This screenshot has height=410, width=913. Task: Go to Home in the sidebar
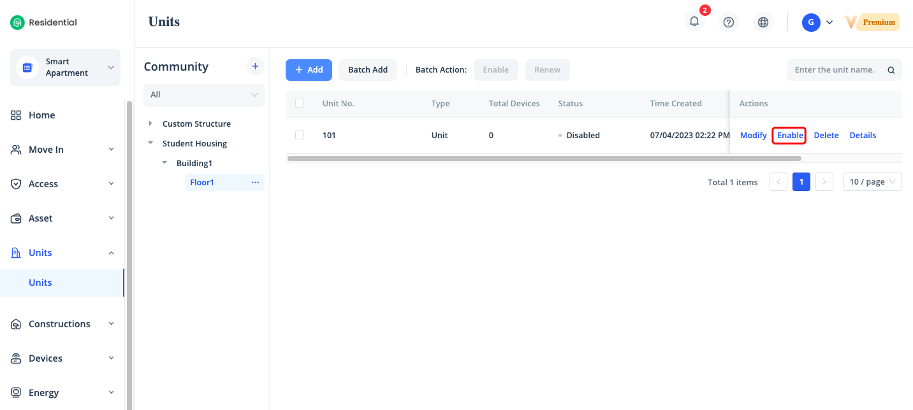pyautogui.click(x=41, y=115)
